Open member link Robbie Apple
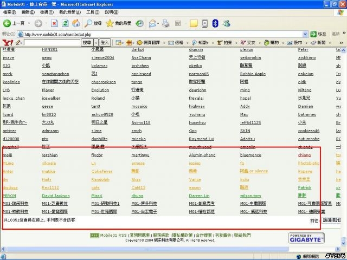This screenshot has width=347, height=260. (x=253, y=74)
